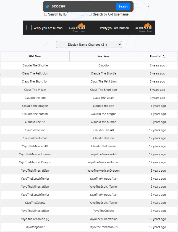Select old name 'YayoTheMexicanHuman'
Image resolution: width=178 pixels, height=232 pixels.
pos(35,154)
